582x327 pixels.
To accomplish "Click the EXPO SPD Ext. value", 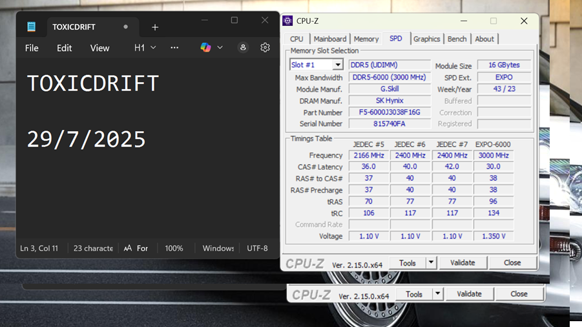I will (x=504, y=77).
